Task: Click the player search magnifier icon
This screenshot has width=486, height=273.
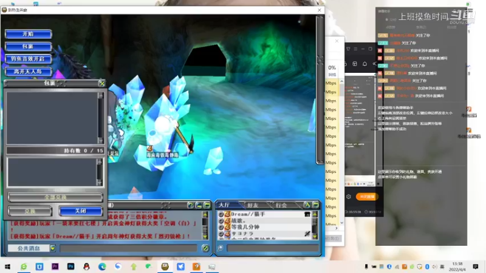Action: pos(220,248)
